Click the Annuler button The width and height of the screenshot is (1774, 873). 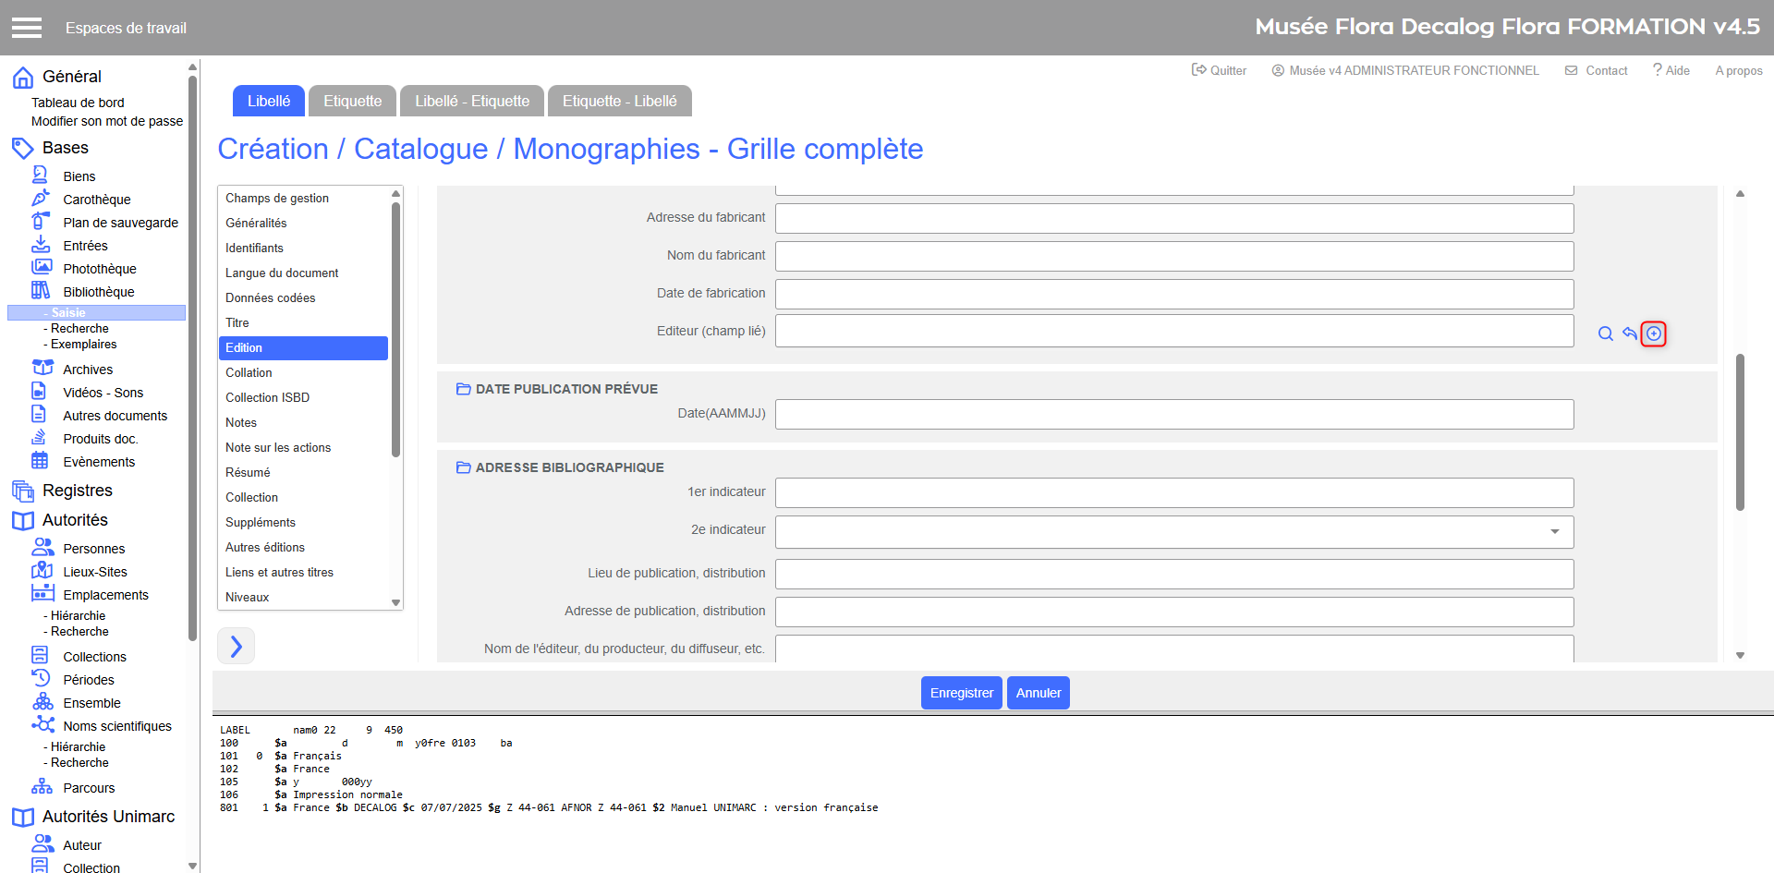click(x=1038, y=693)
